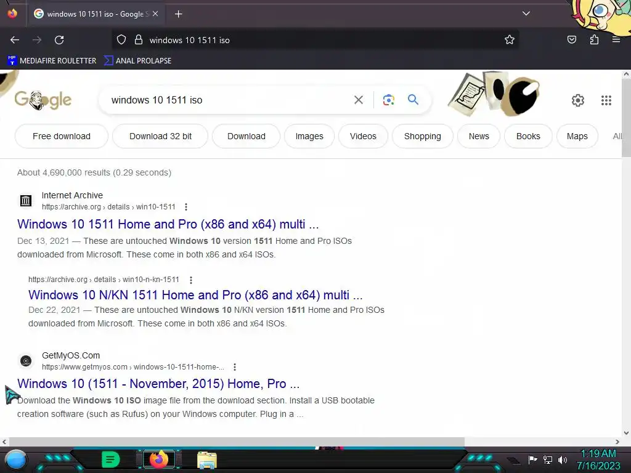
Task: Clear the search box with the X icon
Action: [359, 100]
